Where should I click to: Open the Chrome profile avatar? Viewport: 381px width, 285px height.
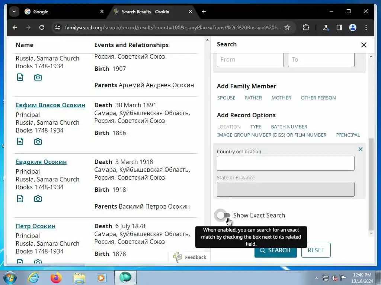(353, 27)
